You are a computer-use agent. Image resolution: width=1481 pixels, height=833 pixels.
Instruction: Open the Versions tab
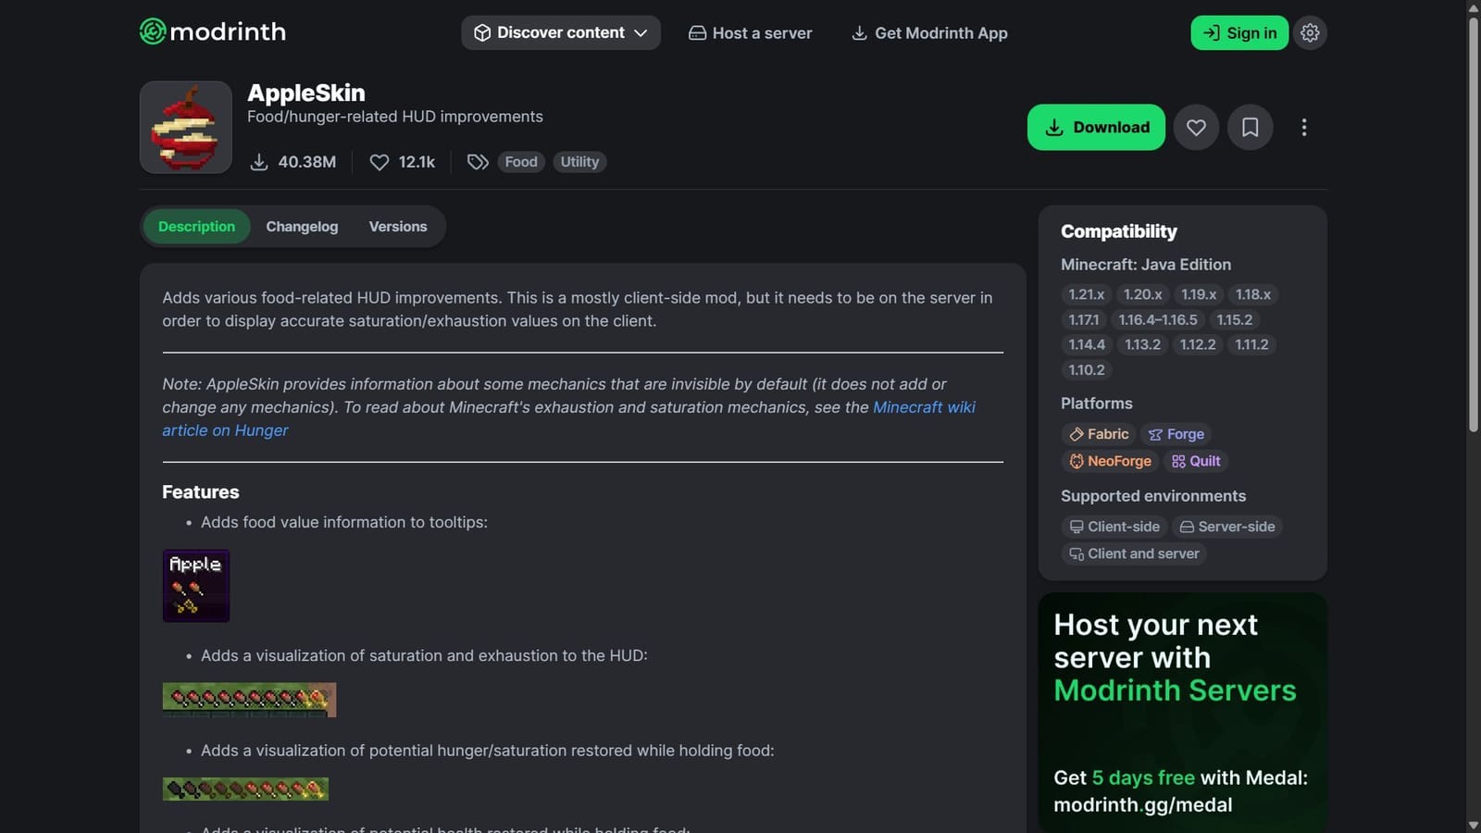point(398,226)
